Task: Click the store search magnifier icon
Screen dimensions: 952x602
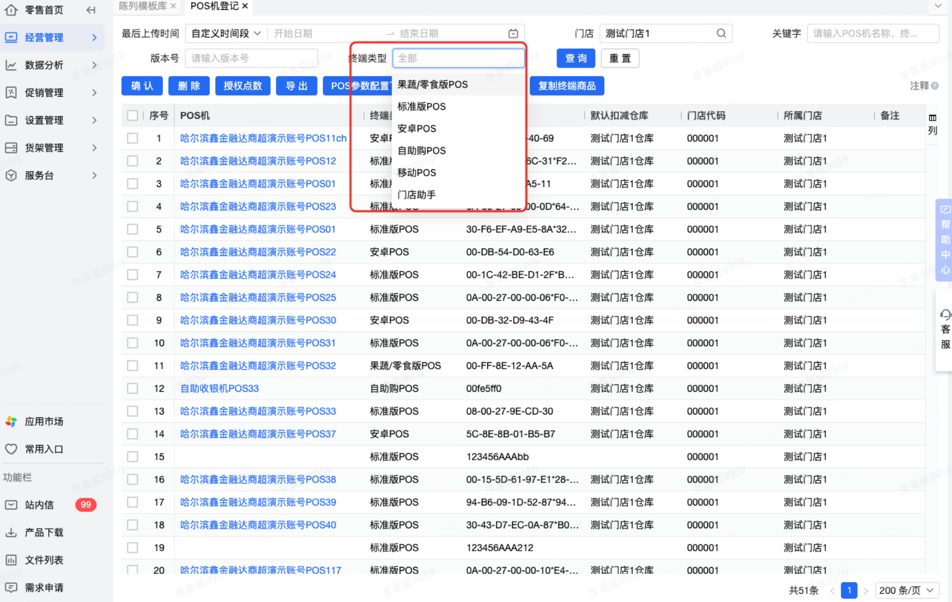Action: 721,33
